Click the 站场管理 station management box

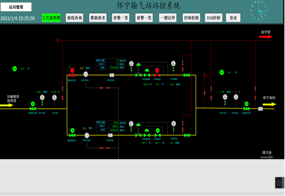(x=16, y=7)
